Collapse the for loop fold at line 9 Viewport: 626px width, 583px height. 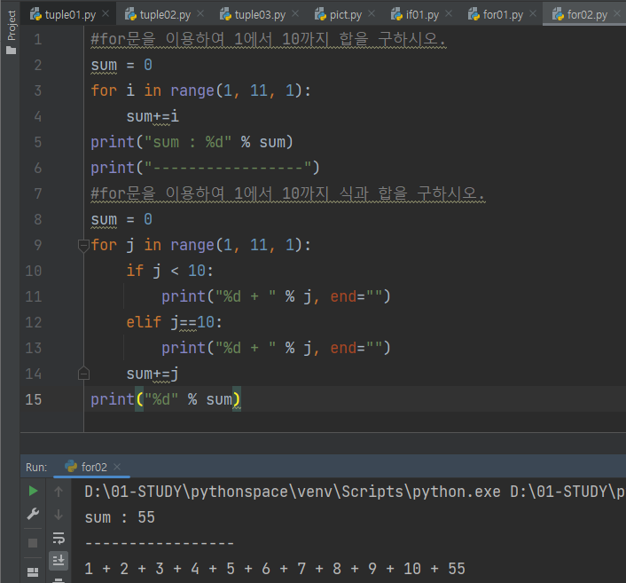point(83,245)
